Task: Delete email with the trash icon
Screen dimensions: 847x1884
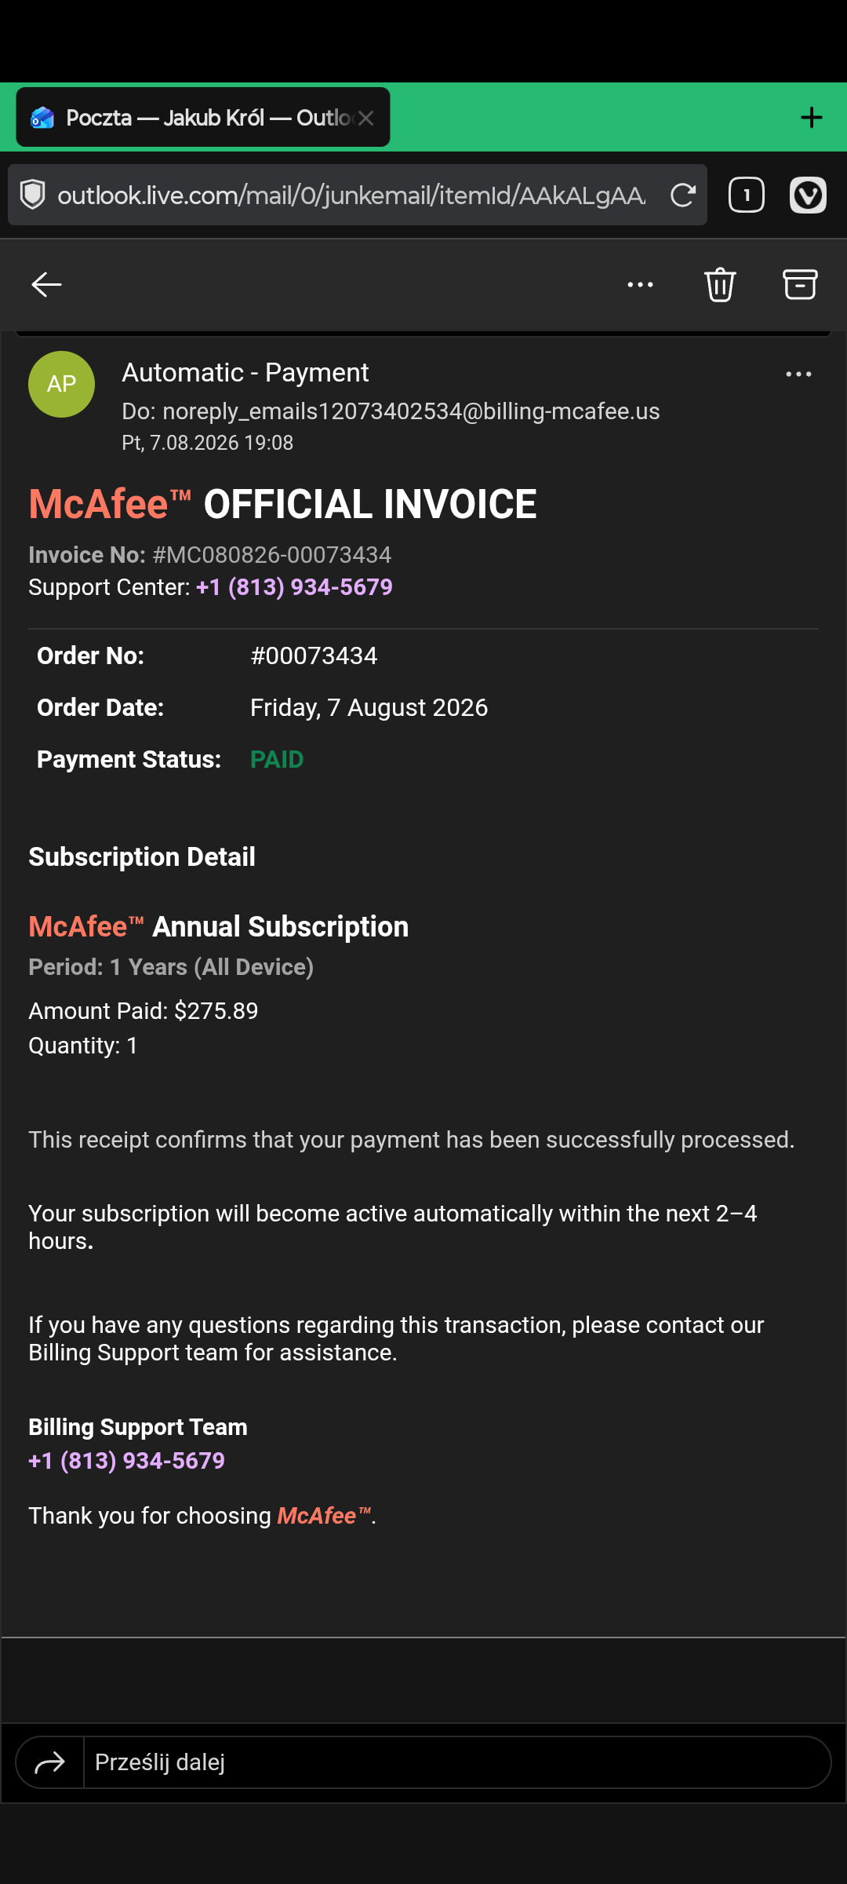Action: 720,284
